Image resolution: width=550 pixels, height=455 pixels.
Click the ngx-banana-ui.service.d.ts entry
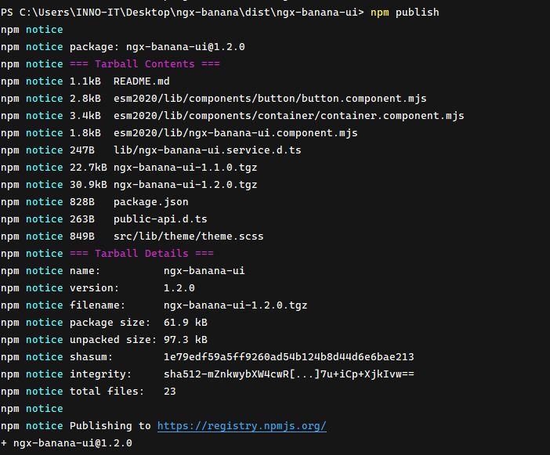[x=208, y=150]
